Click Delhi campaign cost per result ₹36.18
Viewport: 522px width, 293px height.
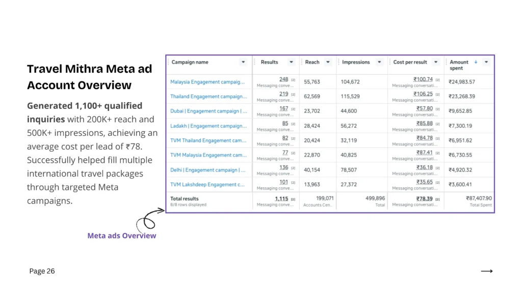[x=423, y=167]
